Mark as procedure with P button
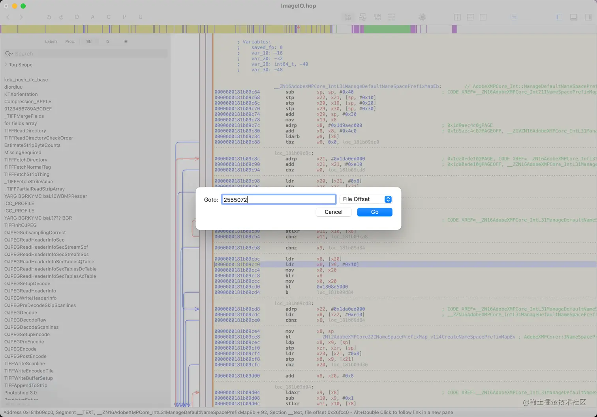The height and width of the screenshot is (417, 597). pos(124,17)
